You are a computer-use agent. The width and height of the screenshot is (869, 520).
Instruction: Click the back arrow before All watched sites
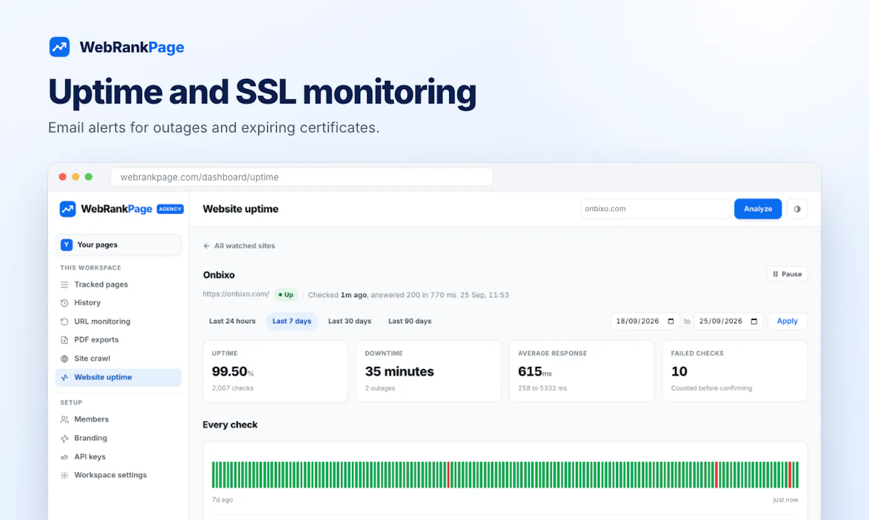(x=206, y=246)
